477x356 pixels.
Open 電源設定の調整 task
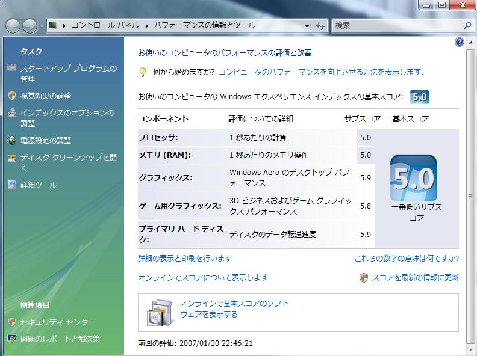coord(46,140)
